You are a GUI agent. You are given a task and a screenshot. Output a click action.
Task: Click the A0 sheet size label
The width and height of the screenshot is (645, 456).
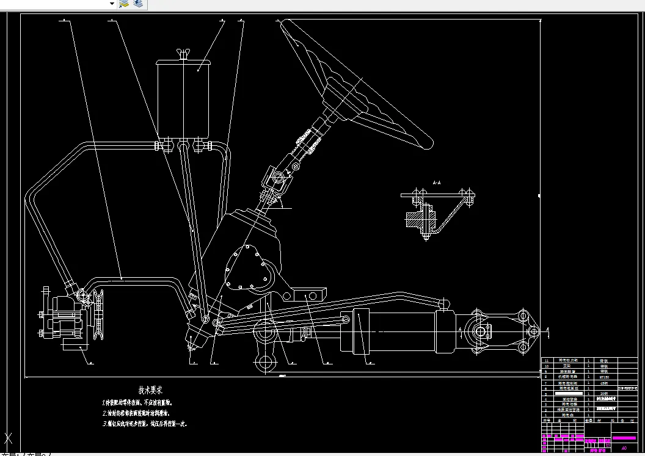(624, 448)
